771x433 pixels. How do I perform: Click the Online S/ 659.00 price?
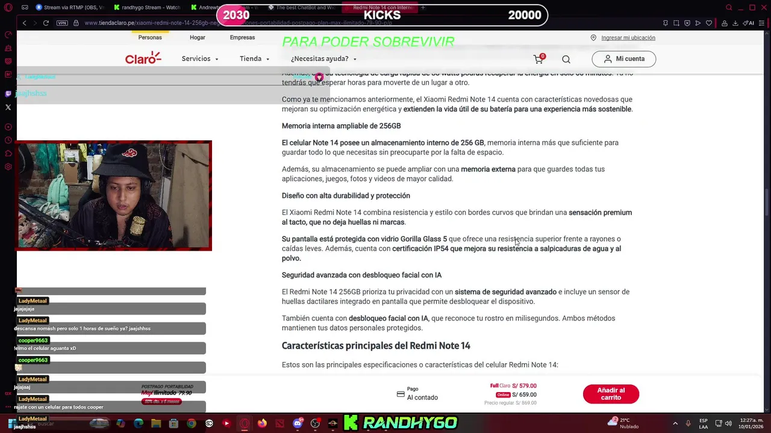pyautogui.click(x=516, y=395)
